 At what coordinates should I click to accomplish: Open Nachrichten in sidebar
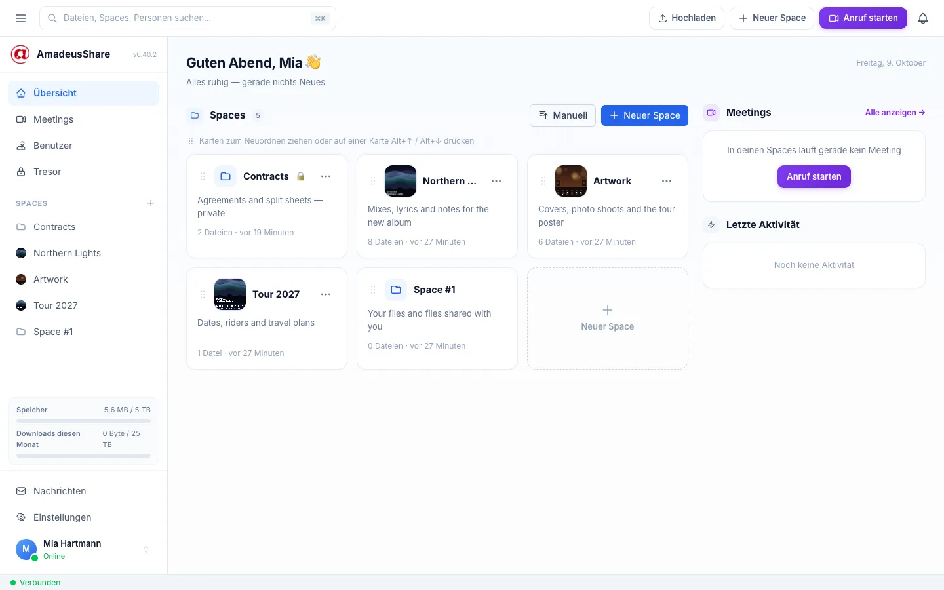[x=83, y=491]
